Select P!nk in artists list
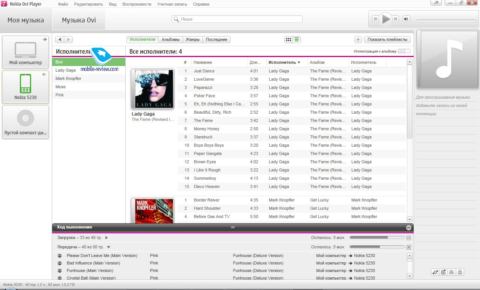Image resolution: width=480 pixels, height=290 pixels. coord(88,95)
